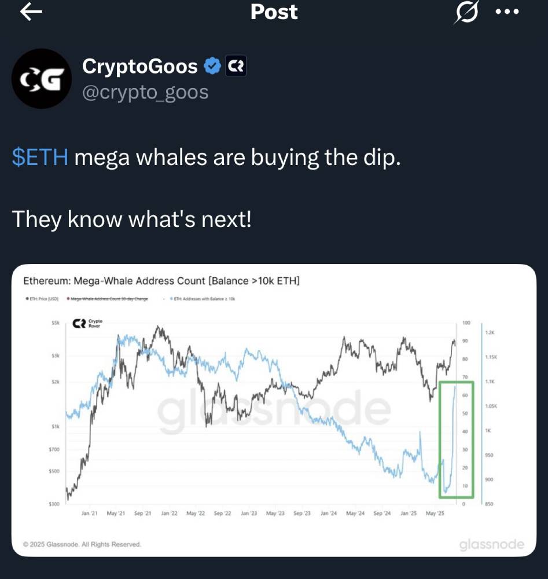Screen dimensions: 548x579
Task: Click the Post header title
Action: pyautogui.click(x=274, y=12)
